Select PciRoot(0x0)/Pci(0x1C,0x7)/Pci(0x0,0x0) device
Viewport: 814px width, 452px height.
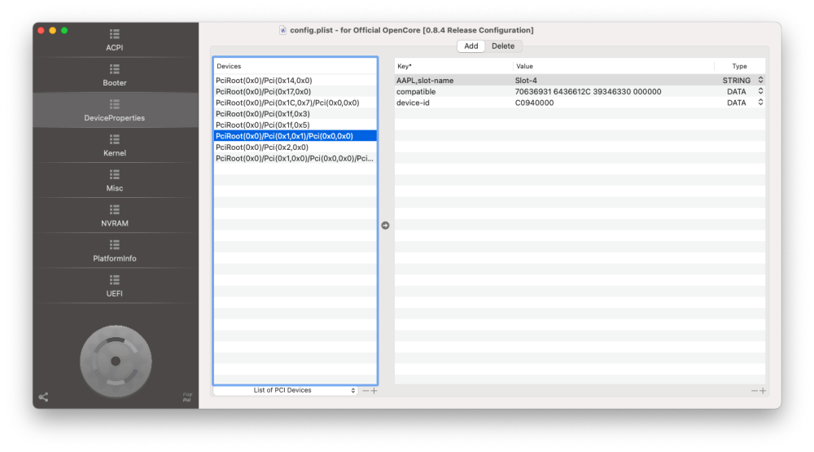coord(295,103)
